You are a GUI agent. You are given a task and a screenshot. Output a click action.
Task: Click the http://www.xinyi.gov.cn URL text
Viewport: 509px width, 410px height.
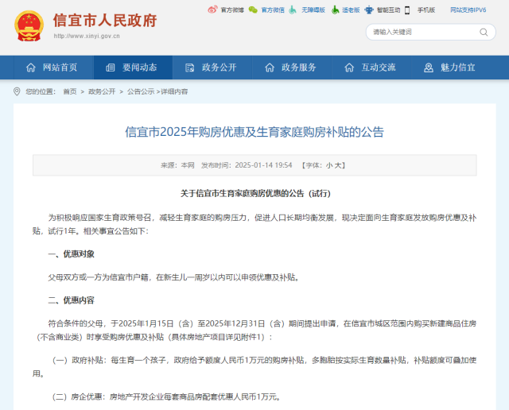[x=87, y=36]
